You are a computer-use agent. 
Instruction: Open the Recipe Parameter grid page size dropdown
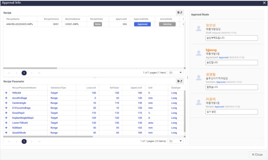point(175,141)
